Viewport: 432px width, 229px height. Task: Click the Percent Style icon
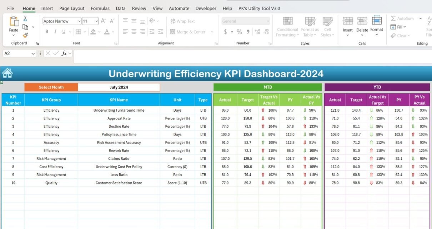pyautogui.click(x=239, y=32)
